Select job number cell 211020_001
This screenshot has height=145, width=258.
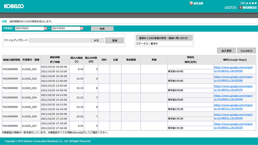tap(31, 69)
